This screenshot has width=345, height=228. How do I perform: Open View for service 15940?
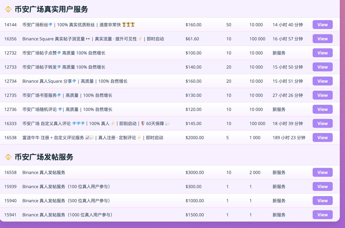click(x=323, y=201)
